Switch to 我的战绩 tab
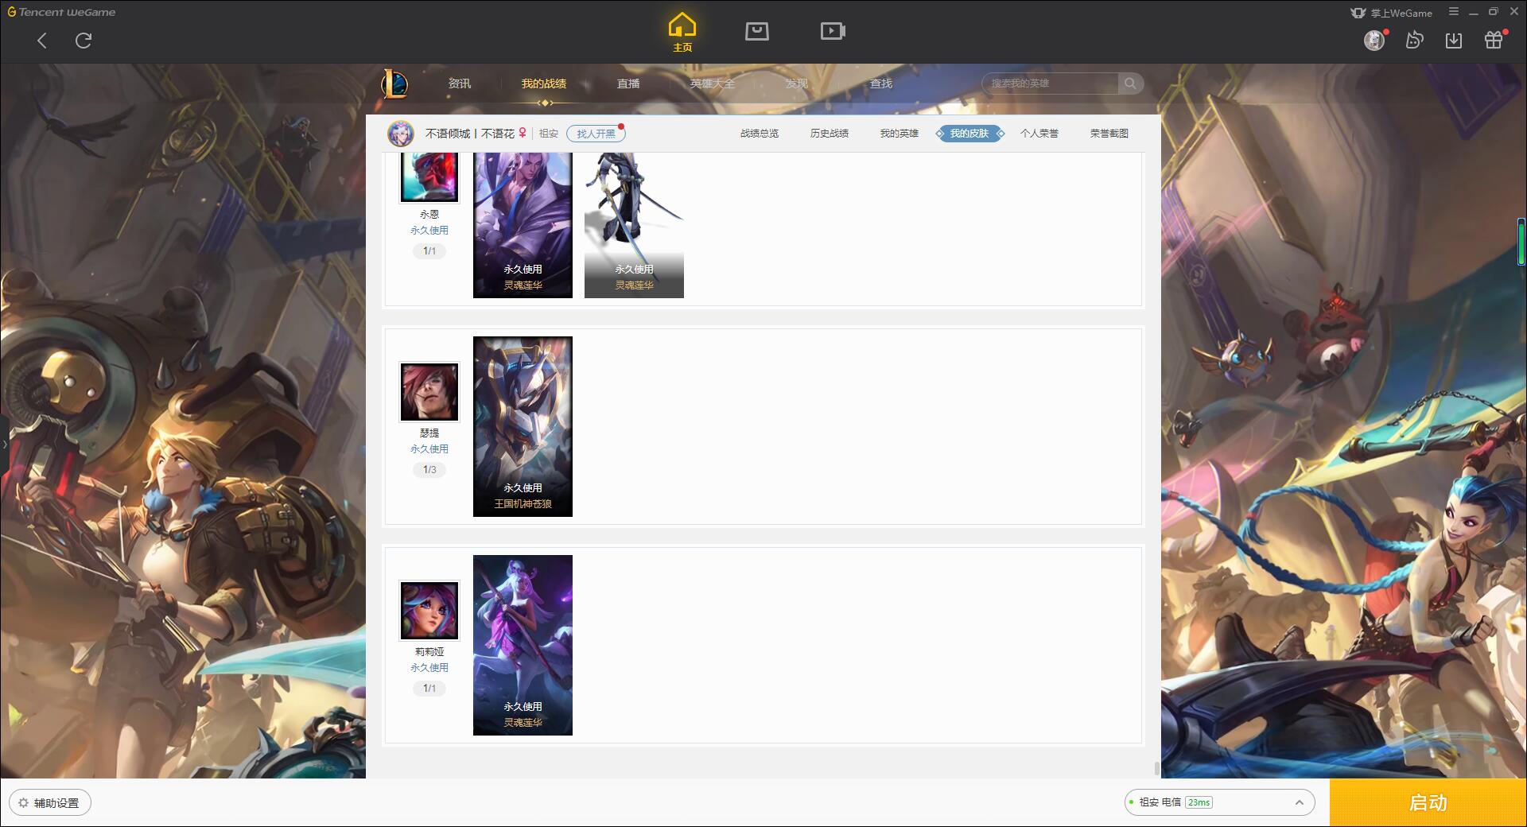1527x827 pixels. [x=544, y=83]
